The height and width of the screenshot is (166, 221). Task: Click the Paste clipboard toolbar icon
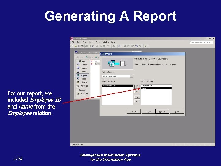104,46
